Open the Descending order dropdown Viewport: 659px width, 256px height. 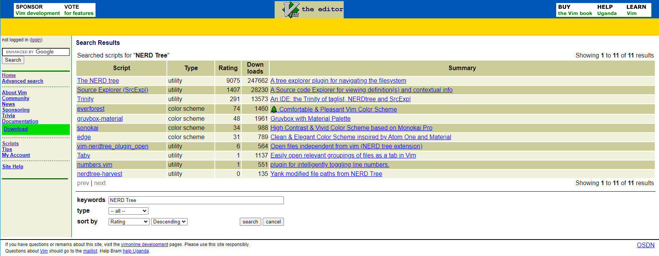[x=170, y=222]
